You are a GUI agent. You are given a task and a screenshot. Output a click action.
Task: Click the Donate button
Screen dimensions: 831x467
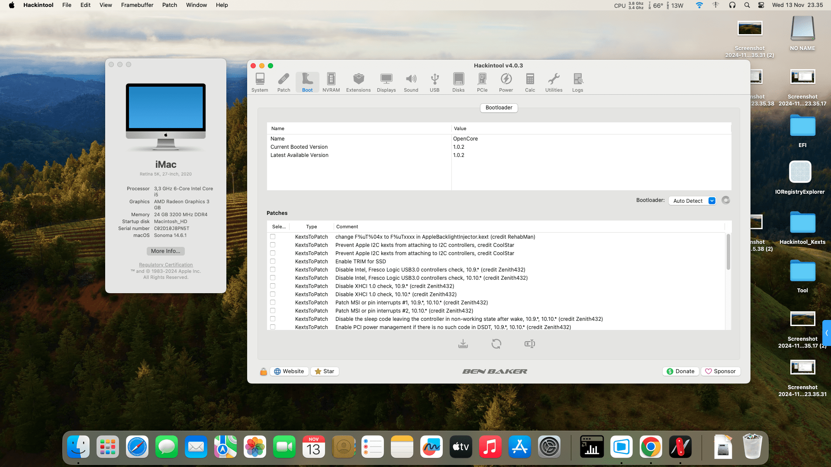click(x=680, y=371)
